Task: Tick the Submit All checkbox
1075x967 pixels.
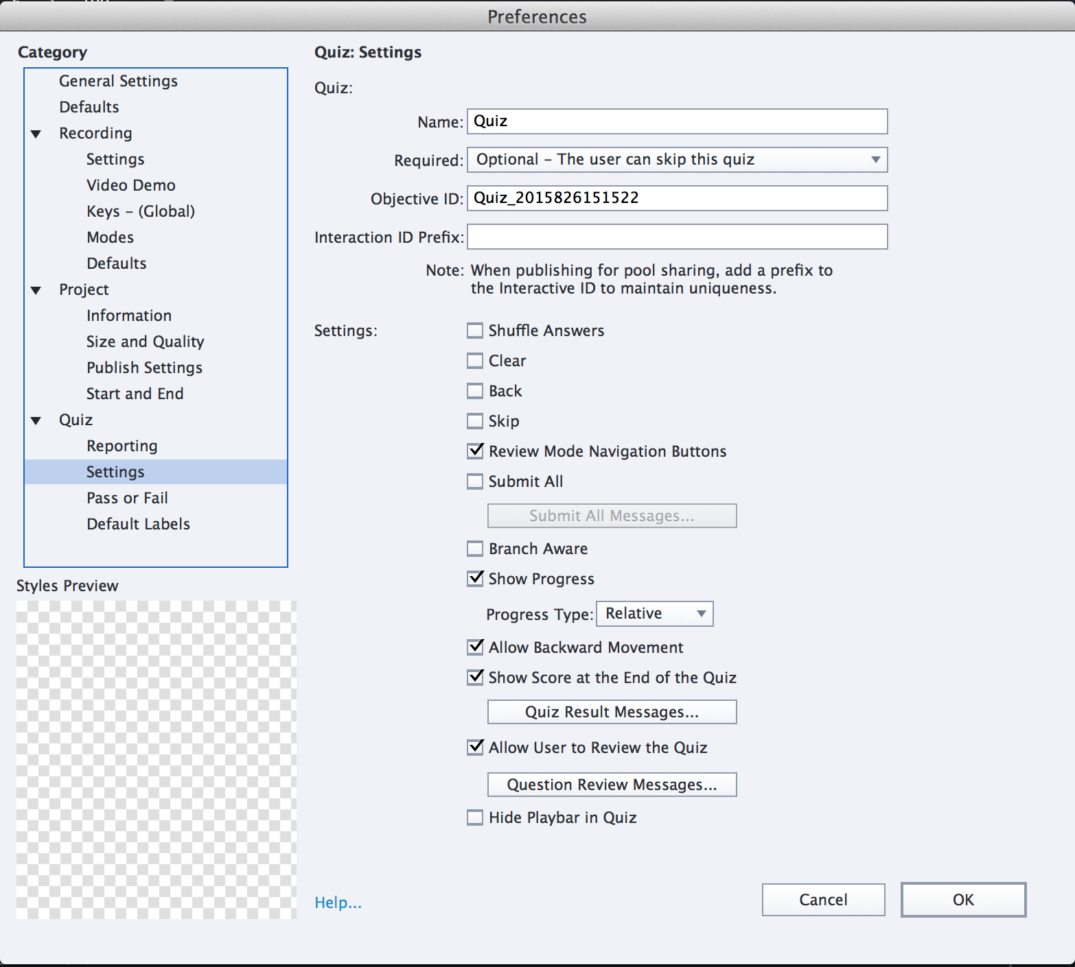Action: click(475, 481)
